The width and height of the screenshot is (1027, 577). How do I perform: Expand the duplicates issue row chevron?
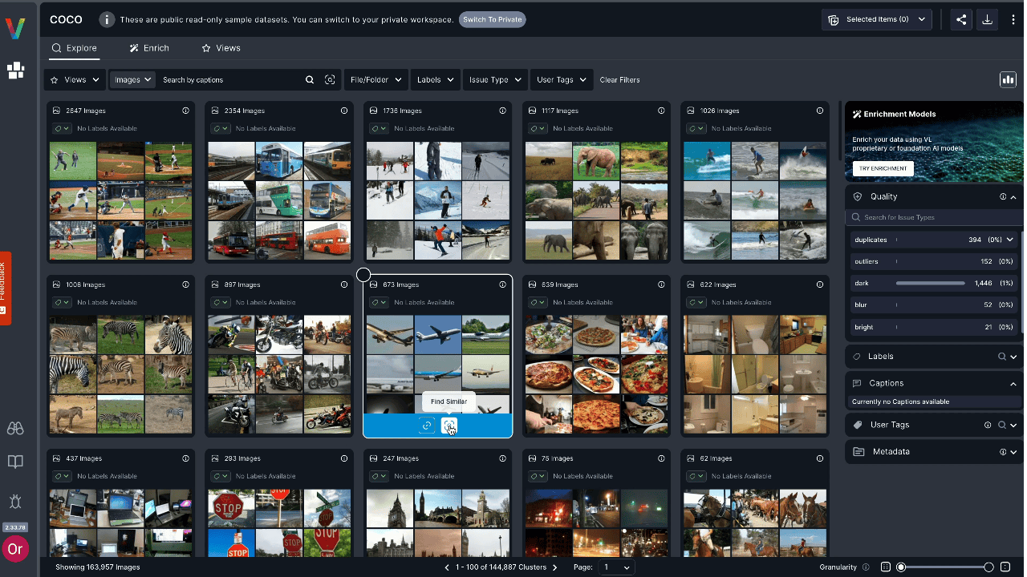tap(1009, 240)
